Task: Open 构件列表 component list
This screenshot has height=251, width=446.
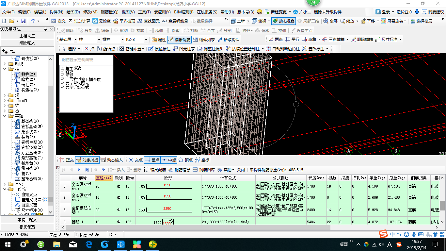Action: coord(204,40)
